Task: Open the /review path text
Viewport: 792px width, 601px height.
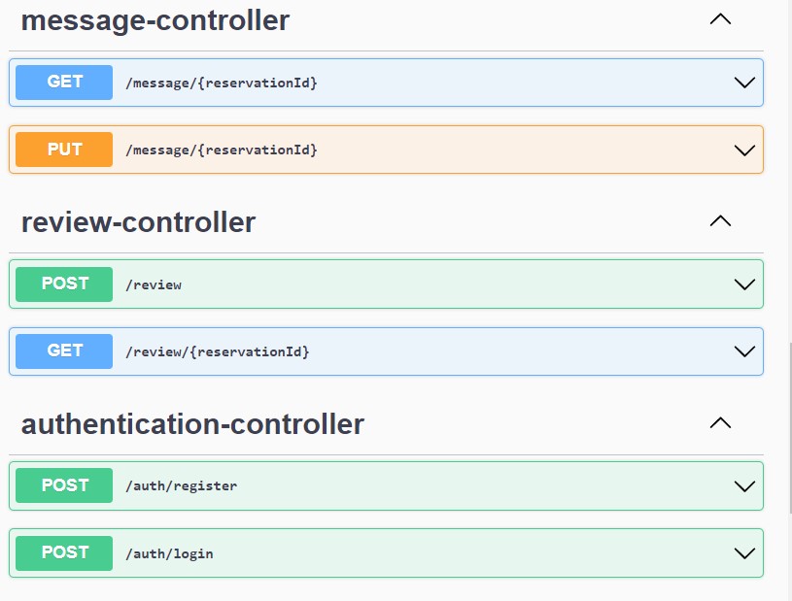Action: point(154,284)
